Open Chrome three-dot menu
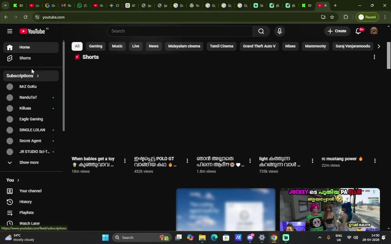Screen dimensions: 391x244 tap(385, 17)
